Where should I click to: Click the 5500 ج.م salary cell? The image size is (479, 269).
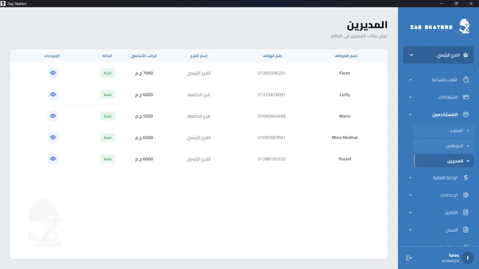click(x=144, y=116)
